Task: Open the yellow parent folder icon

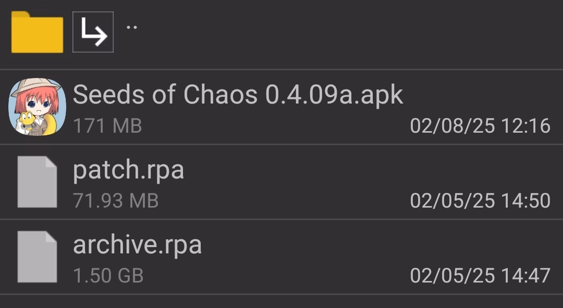Action: 37,32
